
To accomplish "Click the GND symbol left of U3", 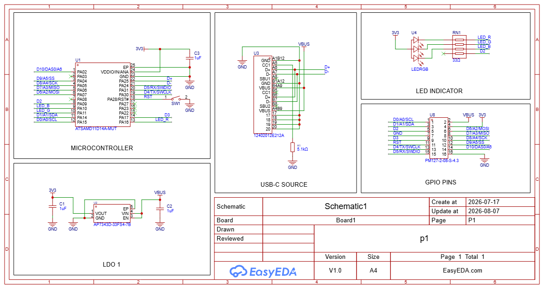I will coord(242,63).
